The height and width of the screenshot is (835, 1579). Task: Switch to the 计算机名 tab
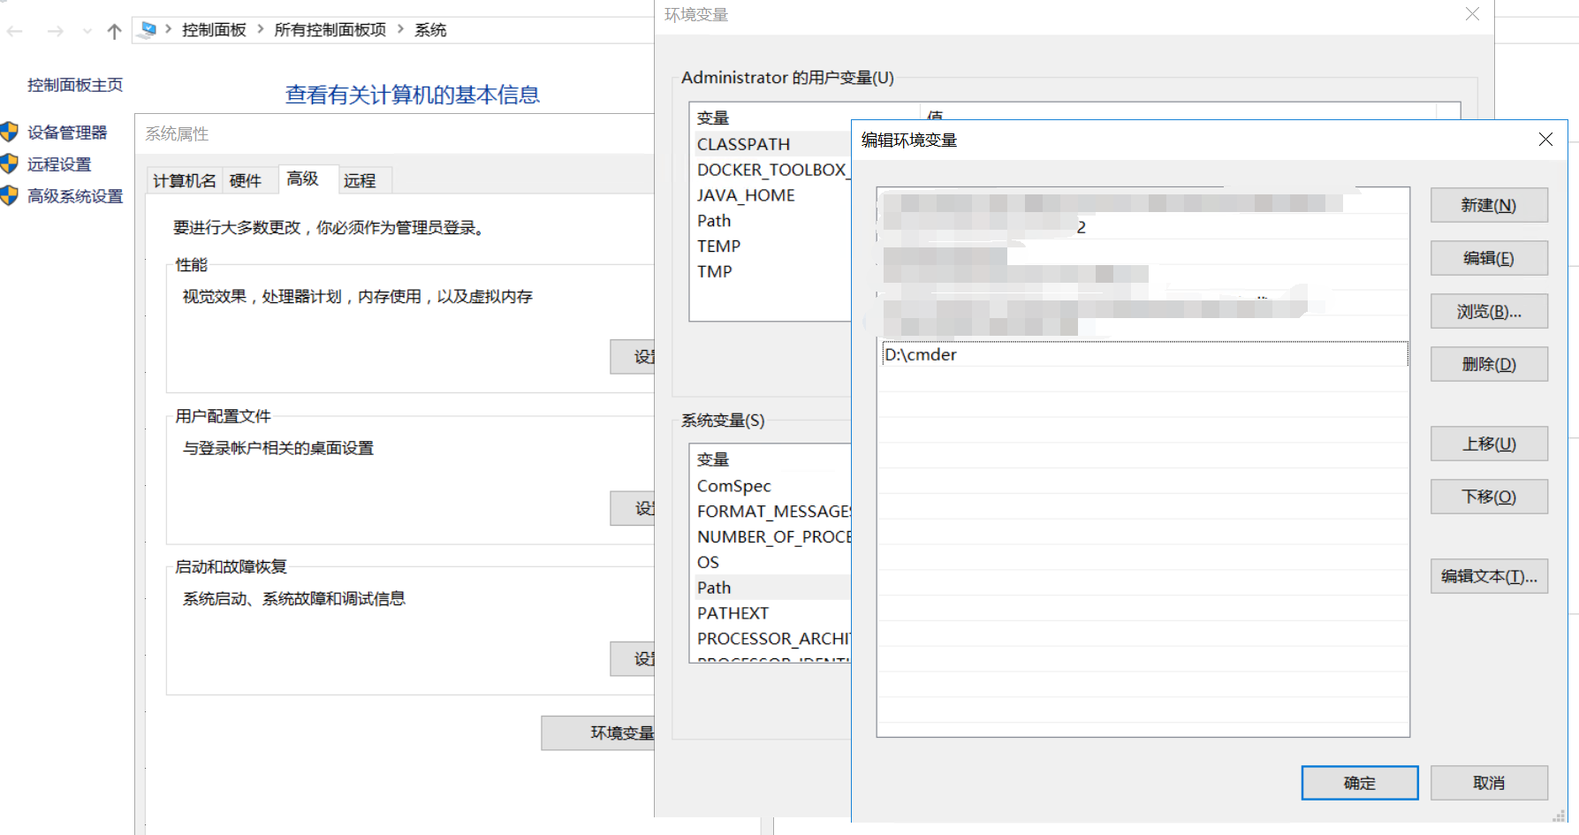point(184,179)
